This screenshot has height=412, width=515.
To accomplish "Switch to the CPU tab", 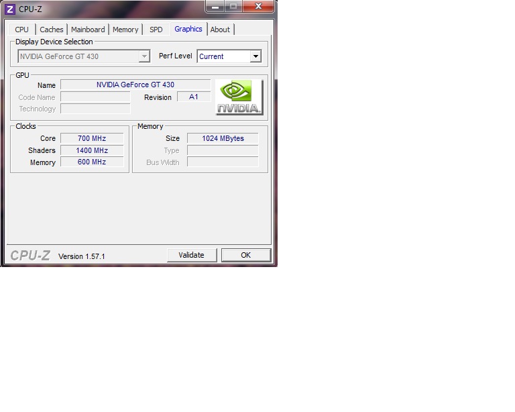I will click(x=21, y=30).
